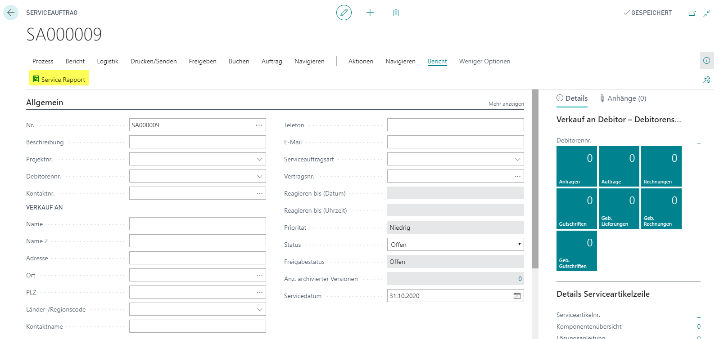Click into the Name 2 field
Screen dimensions: 724x339
tap(197, 241)
